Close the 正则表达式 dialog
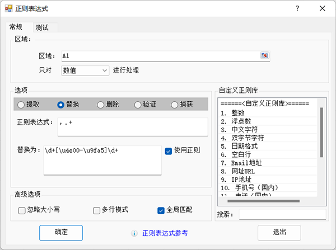 pyautogui.click(x=323, y=8)
